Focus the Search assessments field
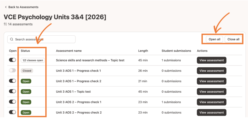Image resolution: width=248 pixels, height=124 pixels. tap(41, 39)
